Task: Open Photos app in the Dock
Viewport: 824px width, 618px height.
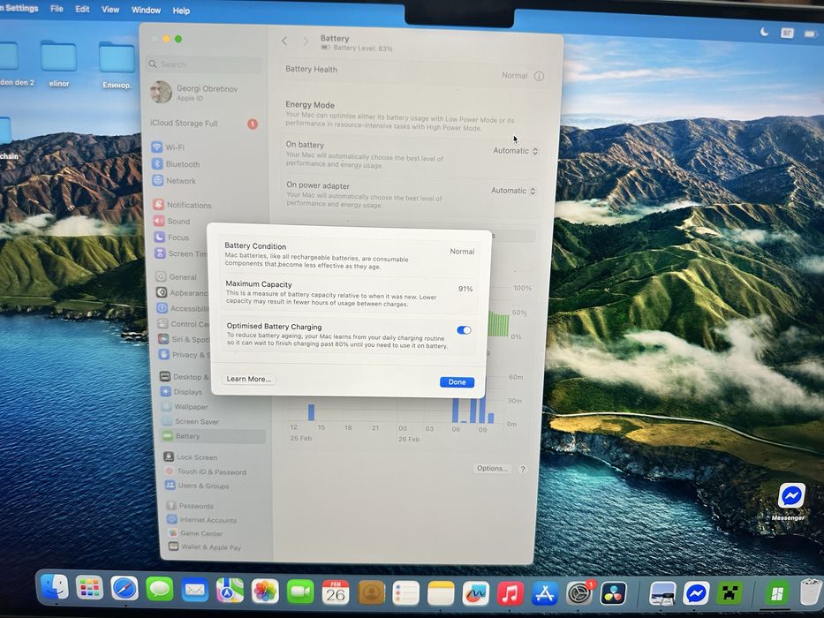Action: point(265,592)
